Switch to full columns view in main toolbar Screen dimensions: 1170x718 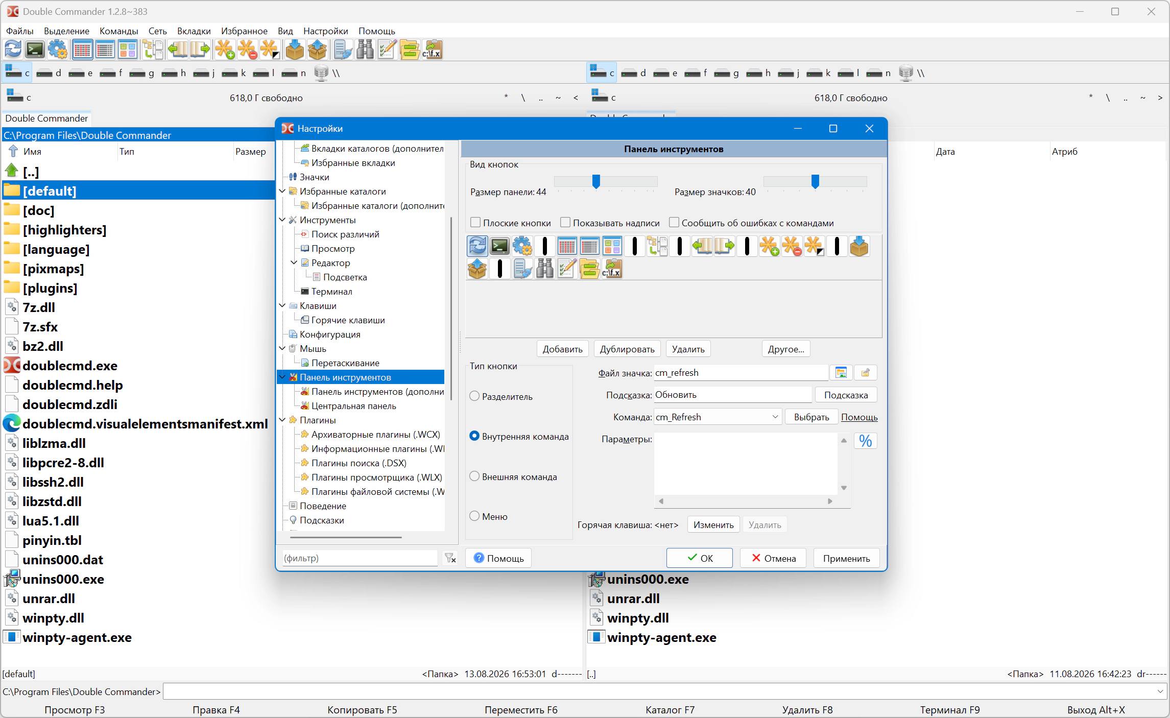point(105,50)
